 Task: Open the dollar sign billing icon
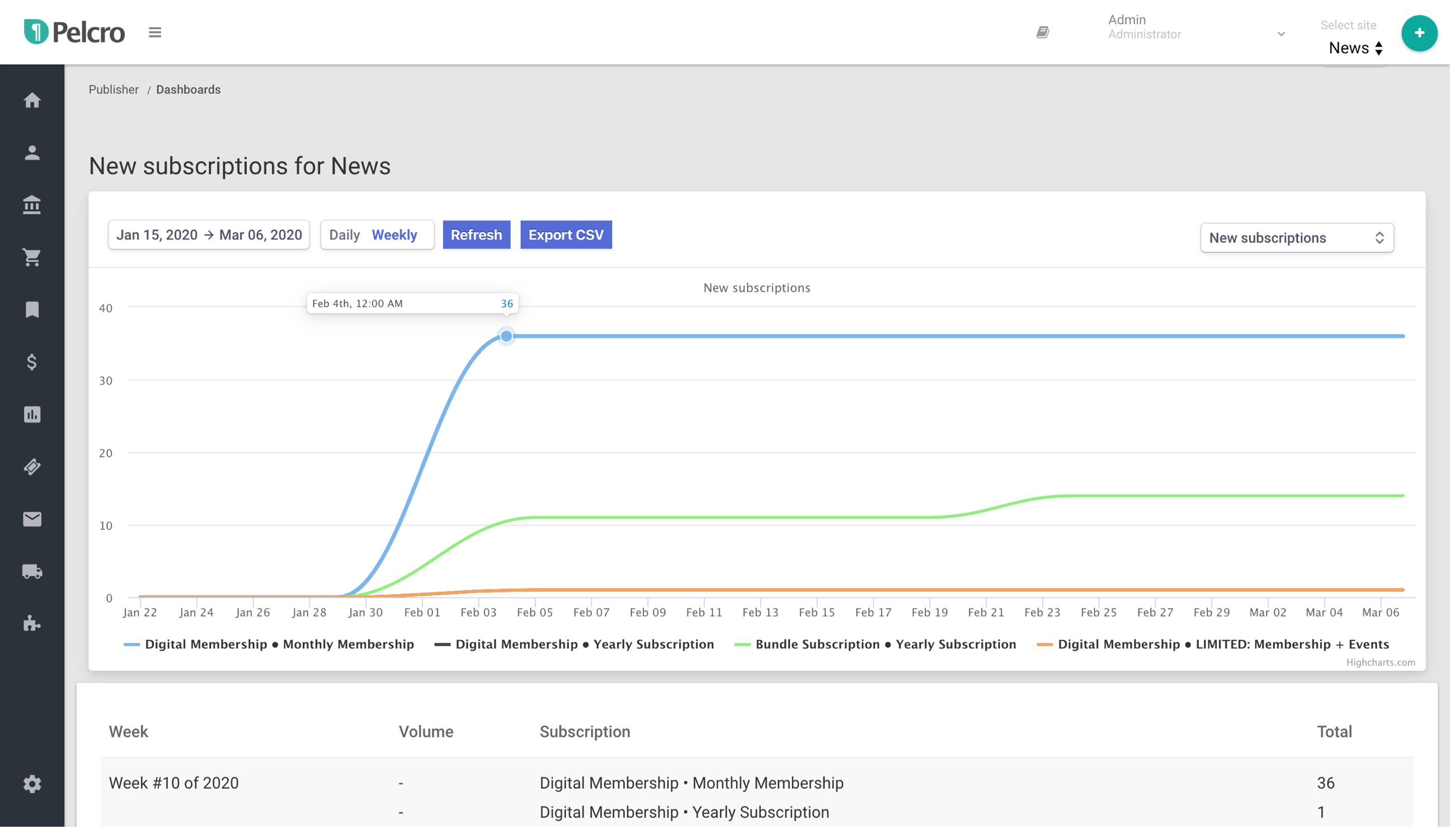[x=32, y=361]
